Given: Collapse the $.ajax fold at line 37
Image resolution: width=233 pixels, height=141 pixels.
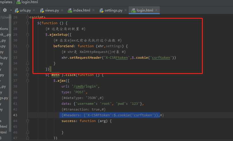Looking at the screenshot, I should (28, 81).
